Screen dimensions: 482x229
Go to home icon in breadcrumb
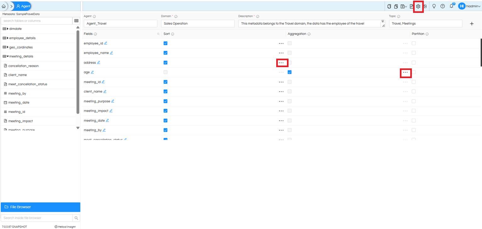coord(4,6)
